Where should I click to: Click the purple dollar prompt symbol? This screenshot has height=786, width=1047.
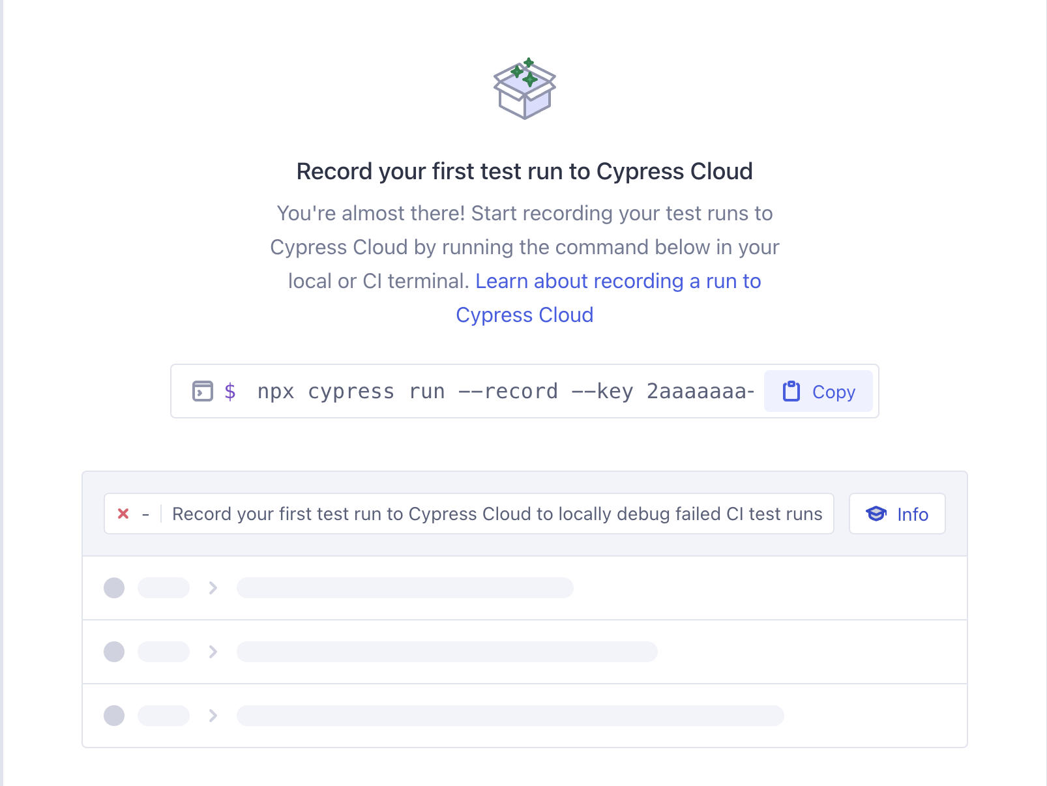pos(230,391)
